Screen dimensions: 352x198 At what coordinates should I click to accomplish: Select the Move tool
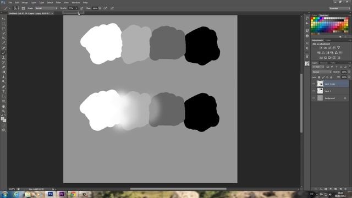point(3,19)
